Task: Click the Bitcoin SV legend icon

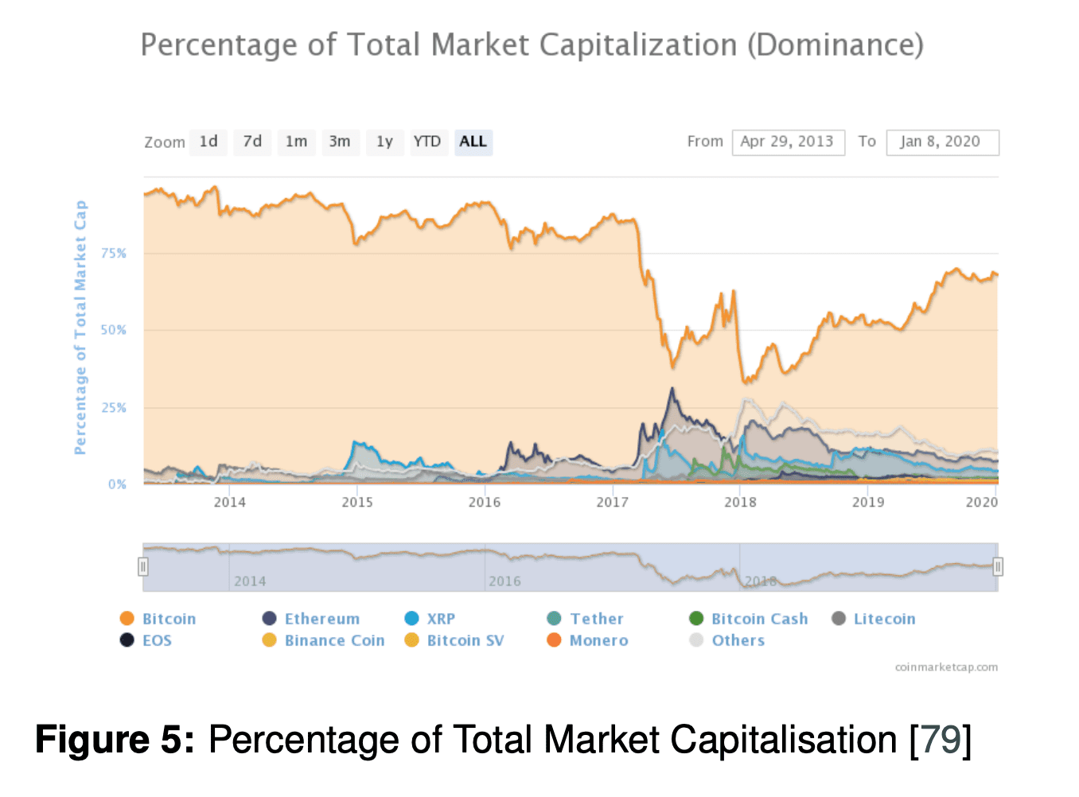Action: (411, 640)
